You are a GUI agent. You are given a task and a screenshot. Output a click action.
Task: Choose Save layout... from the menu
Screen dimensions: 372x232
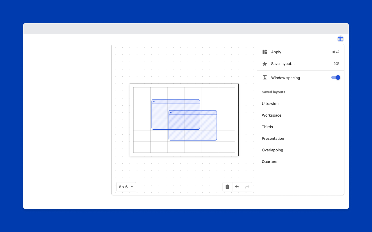(x=301, y=64)
